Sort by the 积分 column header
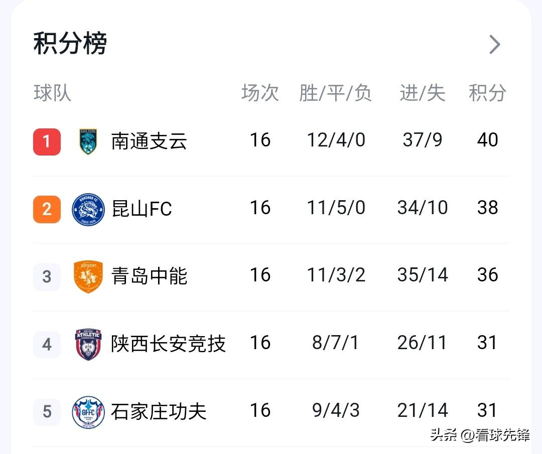The height and width of the screenshot is (454, 542). click(487, 93)
